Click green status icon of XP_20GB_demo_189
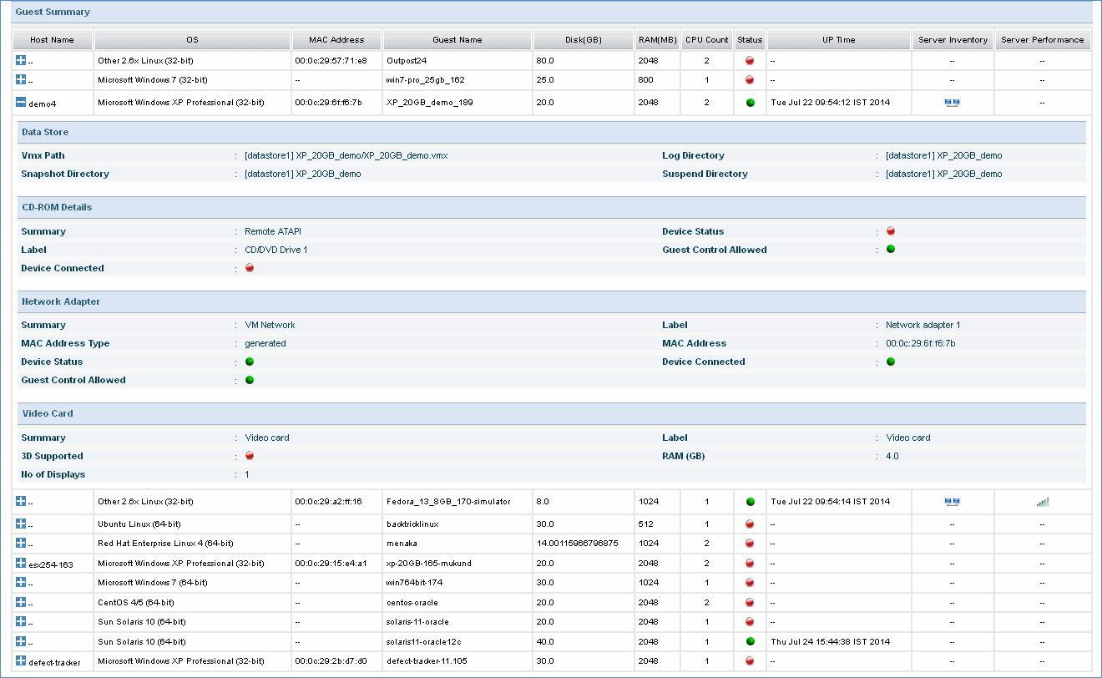The height and width of the screenshot is (678, 1102). point(750,103)
